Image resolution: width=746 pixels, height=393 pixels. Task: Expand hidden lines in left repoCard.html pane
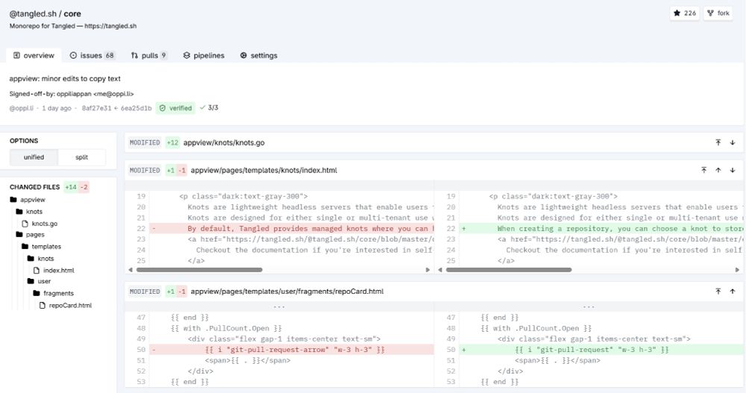tap(279, 306)
